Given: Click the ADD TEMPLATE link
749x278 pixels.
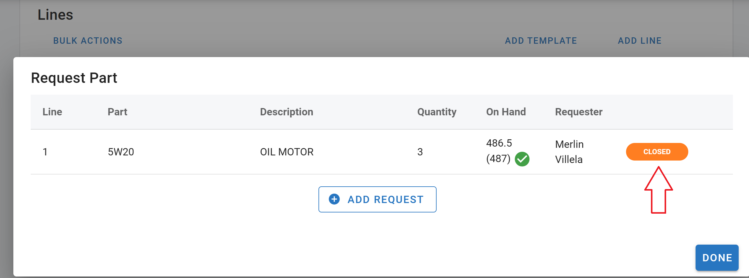Looking at the screenshot, I should 541,41.
